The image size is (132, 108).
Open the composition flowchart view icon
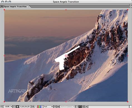click(86, 107)
